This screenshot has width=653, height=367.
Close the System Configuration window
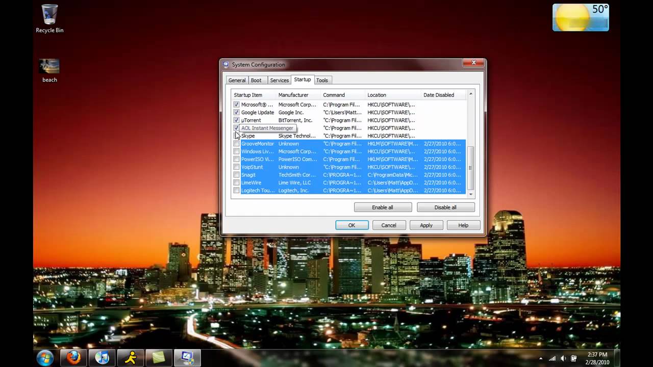coord(473,63)
